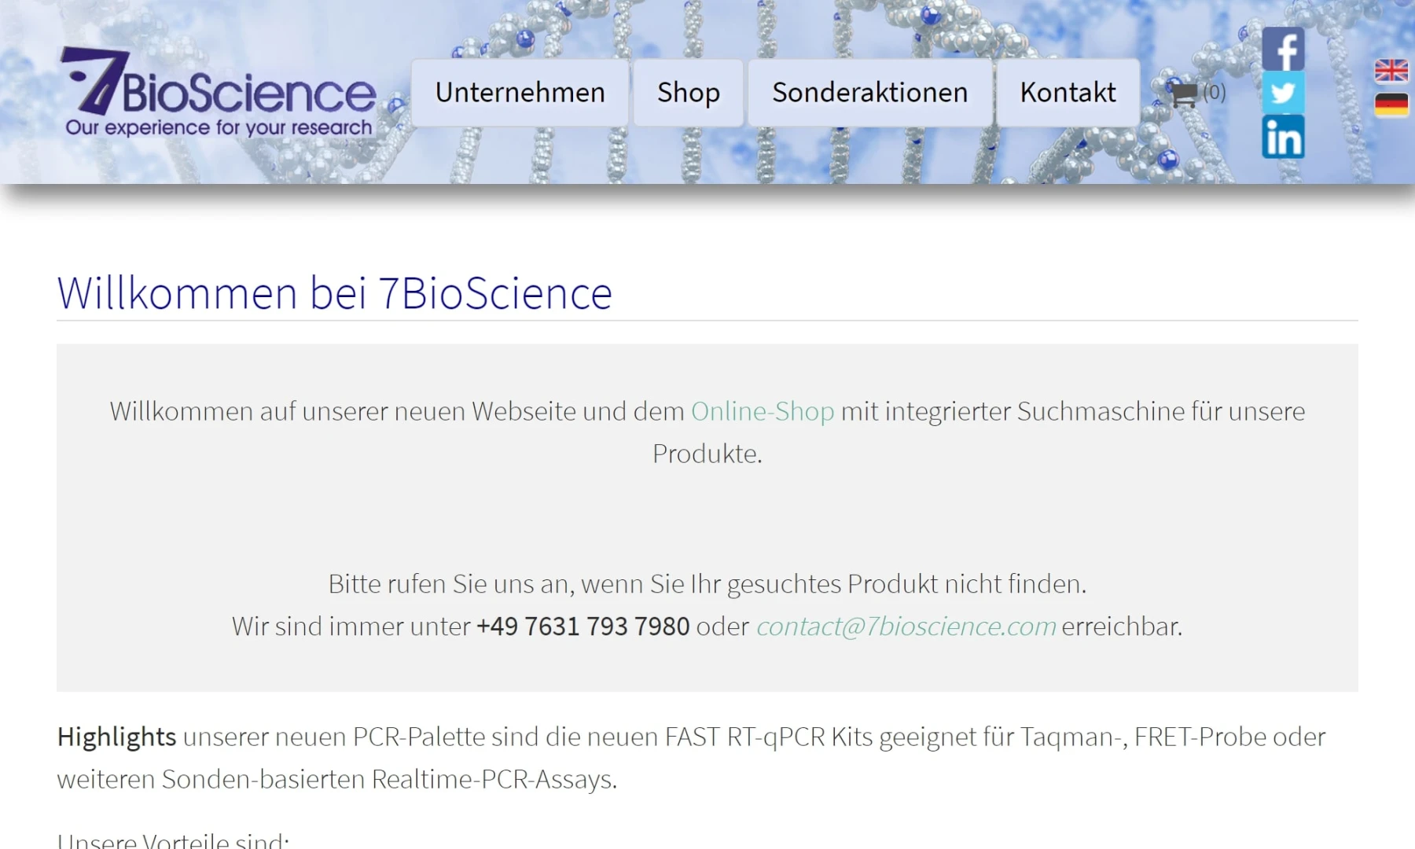Screen dimensions: 1415x849
Task: Open the Shop menu item
Action: click(688, 93)
